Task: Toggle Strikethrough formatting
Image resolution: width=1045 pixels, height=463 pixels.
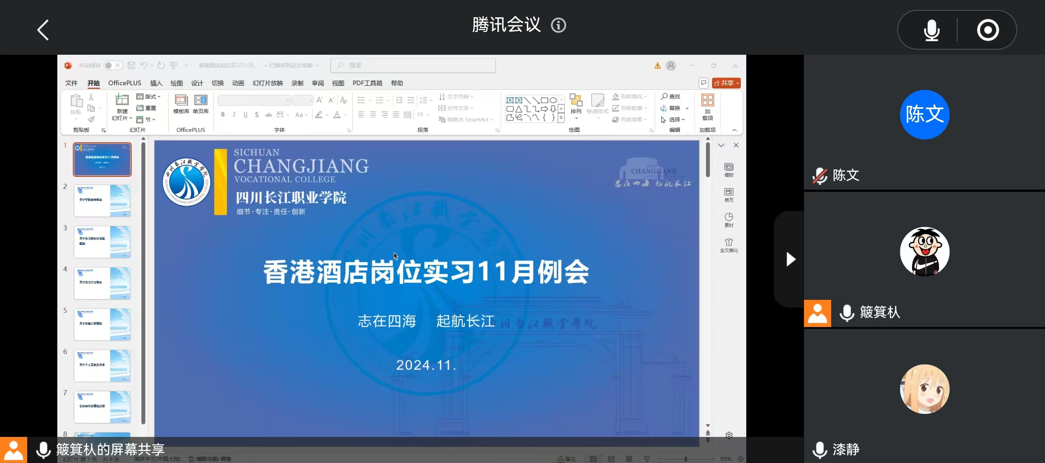Action: (x=269, y=115)
